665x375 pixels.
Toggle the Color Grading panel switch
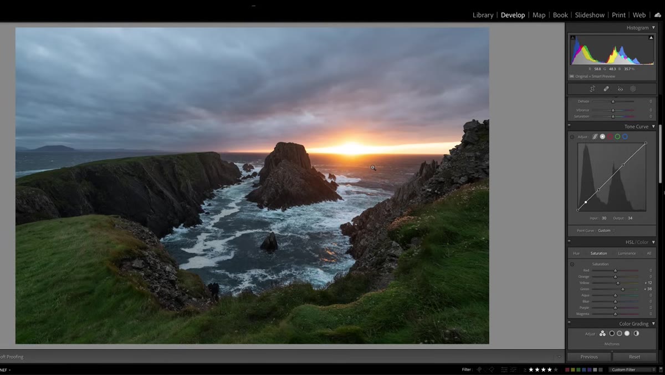570,323
